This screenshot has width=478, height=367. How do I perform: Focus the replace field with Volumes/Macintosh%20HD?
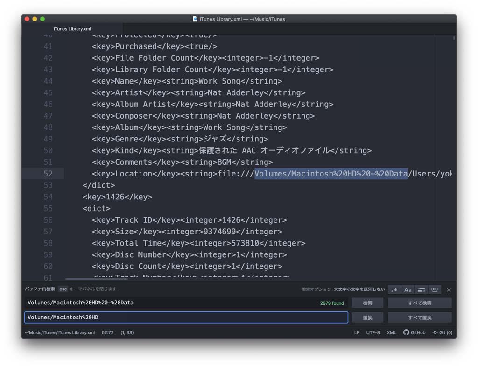186,318
